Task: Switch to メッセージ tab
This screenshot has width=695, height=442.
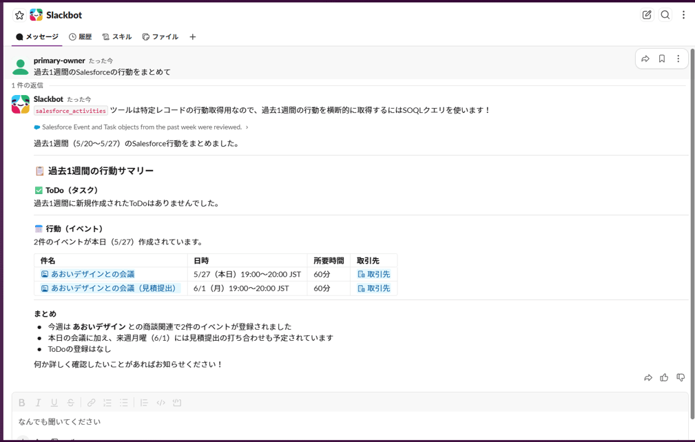Action: point(37,36)
